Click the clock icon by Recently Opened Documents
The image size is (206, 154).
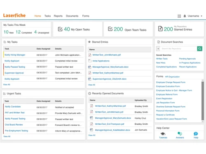coord(89,94)
